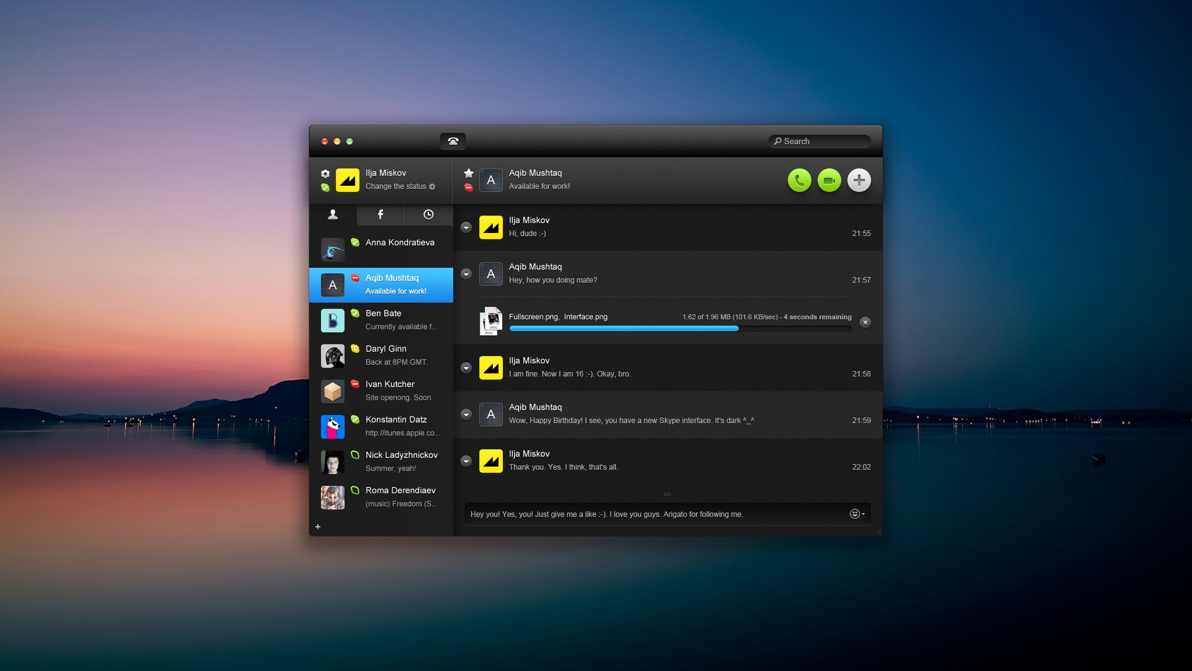Click the emoji smiley face button
The image size is (1192, 671).
(855, 514)
